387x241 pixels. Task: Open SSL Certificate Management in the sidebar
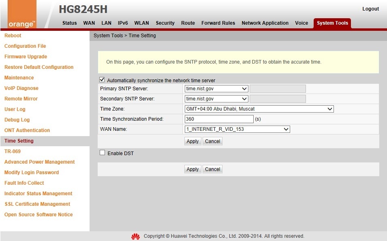tap(37, 204)
